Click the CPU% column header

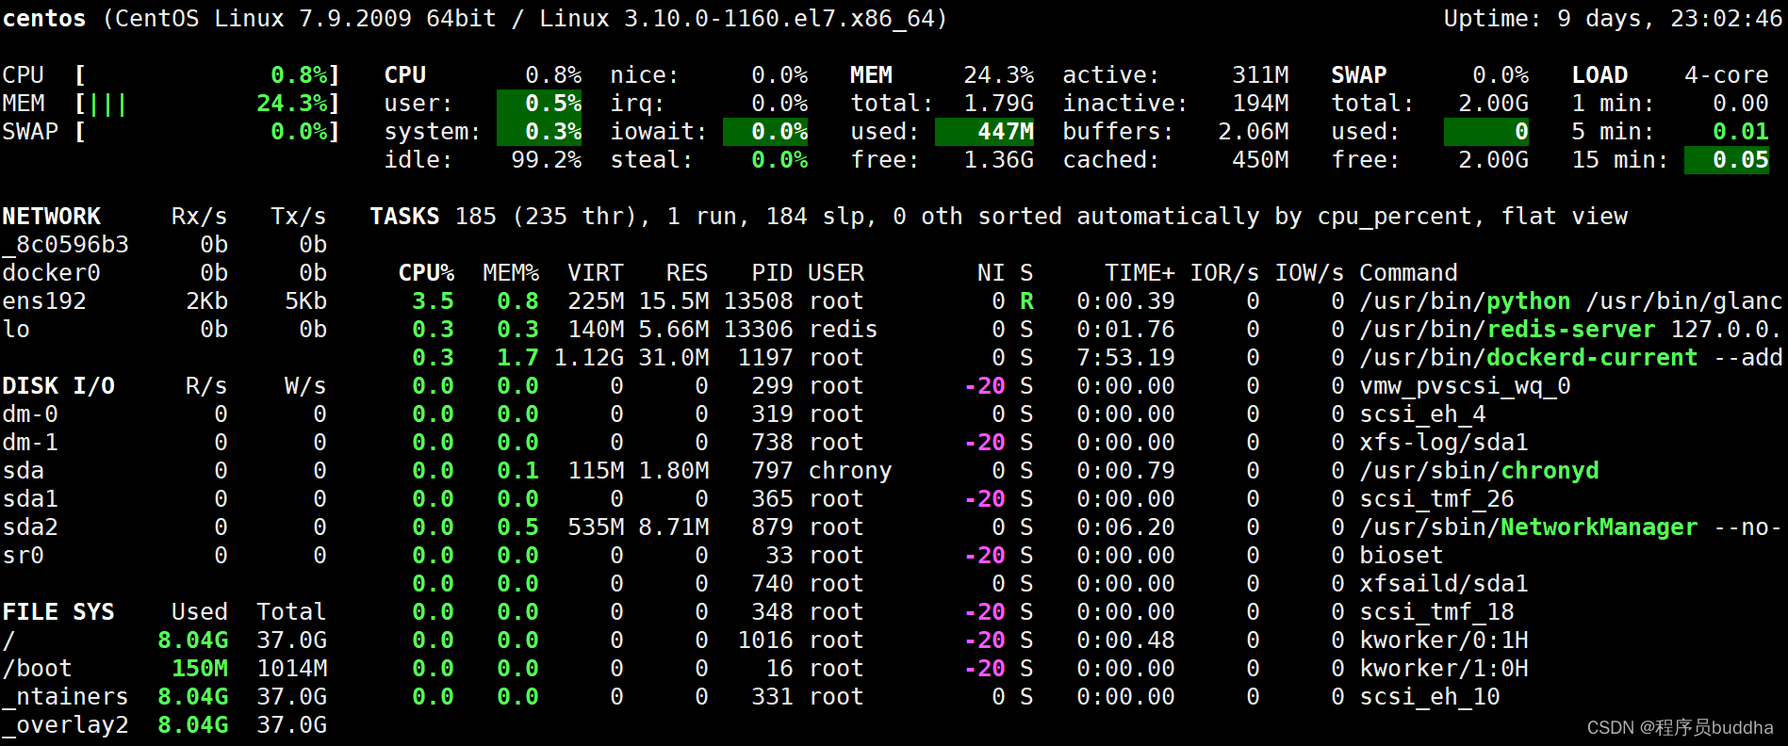pyautogui.click(x=426, y=273)
